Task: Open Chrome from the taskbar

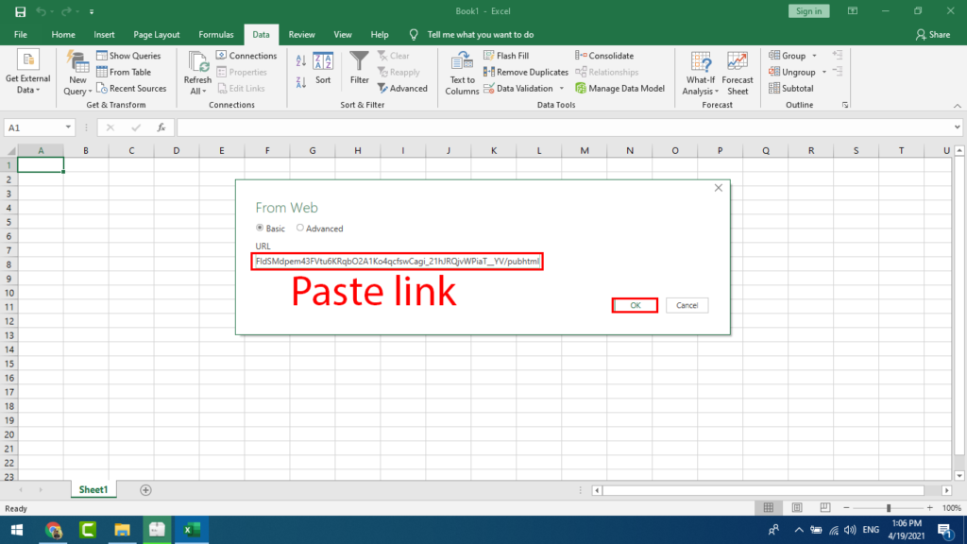Action: tap(53, 530)
